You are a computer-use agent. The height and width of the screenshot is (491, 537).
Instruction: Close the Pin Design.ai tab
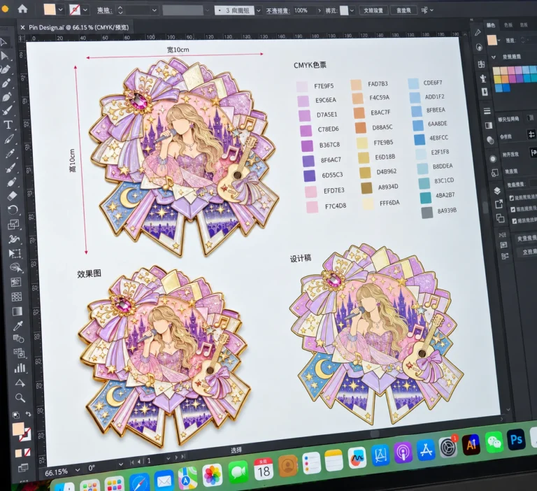pos(22,27)
